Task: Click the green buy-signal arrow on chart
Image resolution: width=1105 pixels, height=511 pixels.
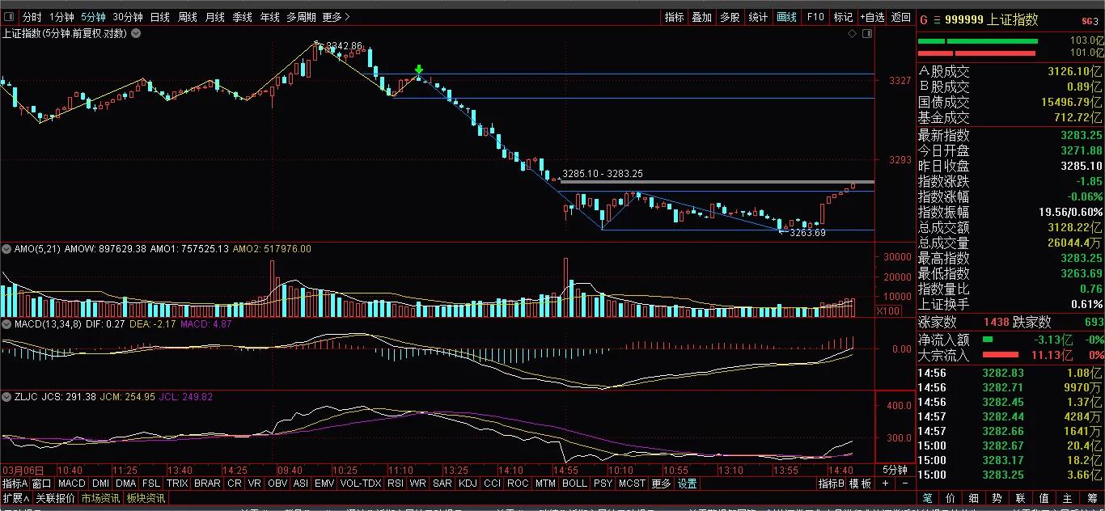Action: click(x=418, y=70)
